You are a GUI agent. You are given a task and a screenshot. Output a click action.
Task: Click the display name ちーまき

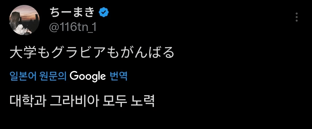pyautogui.click(x=72, y=12)
